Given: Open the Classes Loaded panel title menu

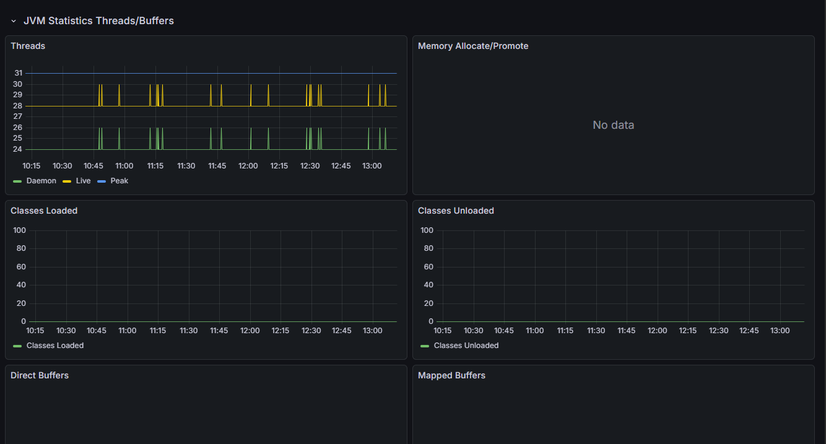Looking at the screenshot, I should tap(44, 211).
